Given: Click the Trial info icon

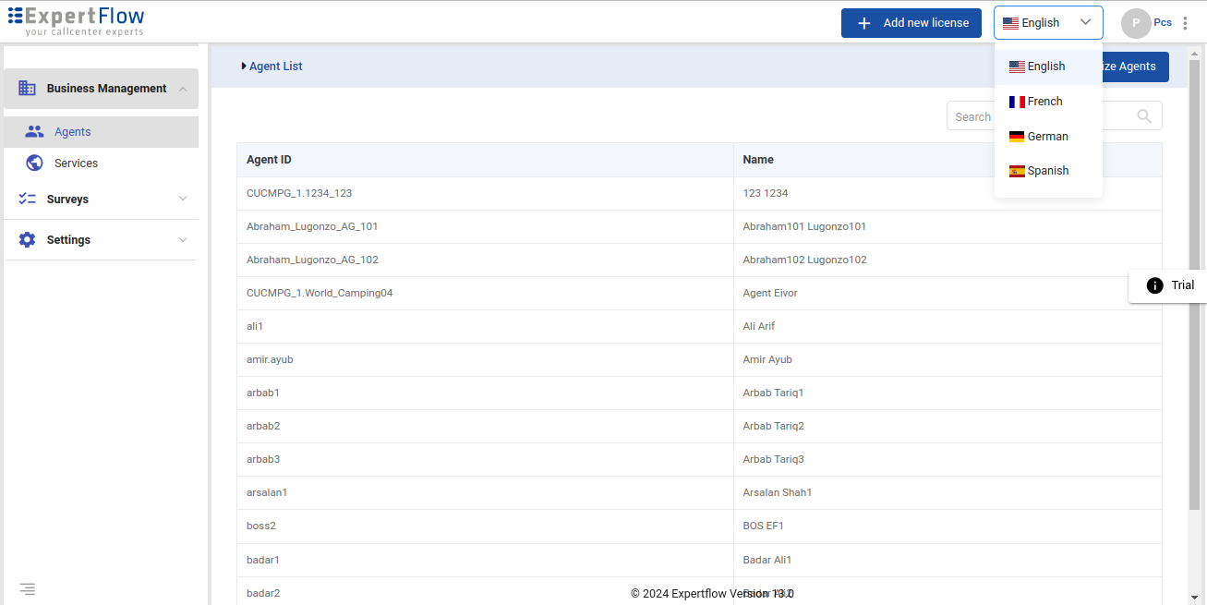Looking at the screenshot, I should [x=1154, y=285].
